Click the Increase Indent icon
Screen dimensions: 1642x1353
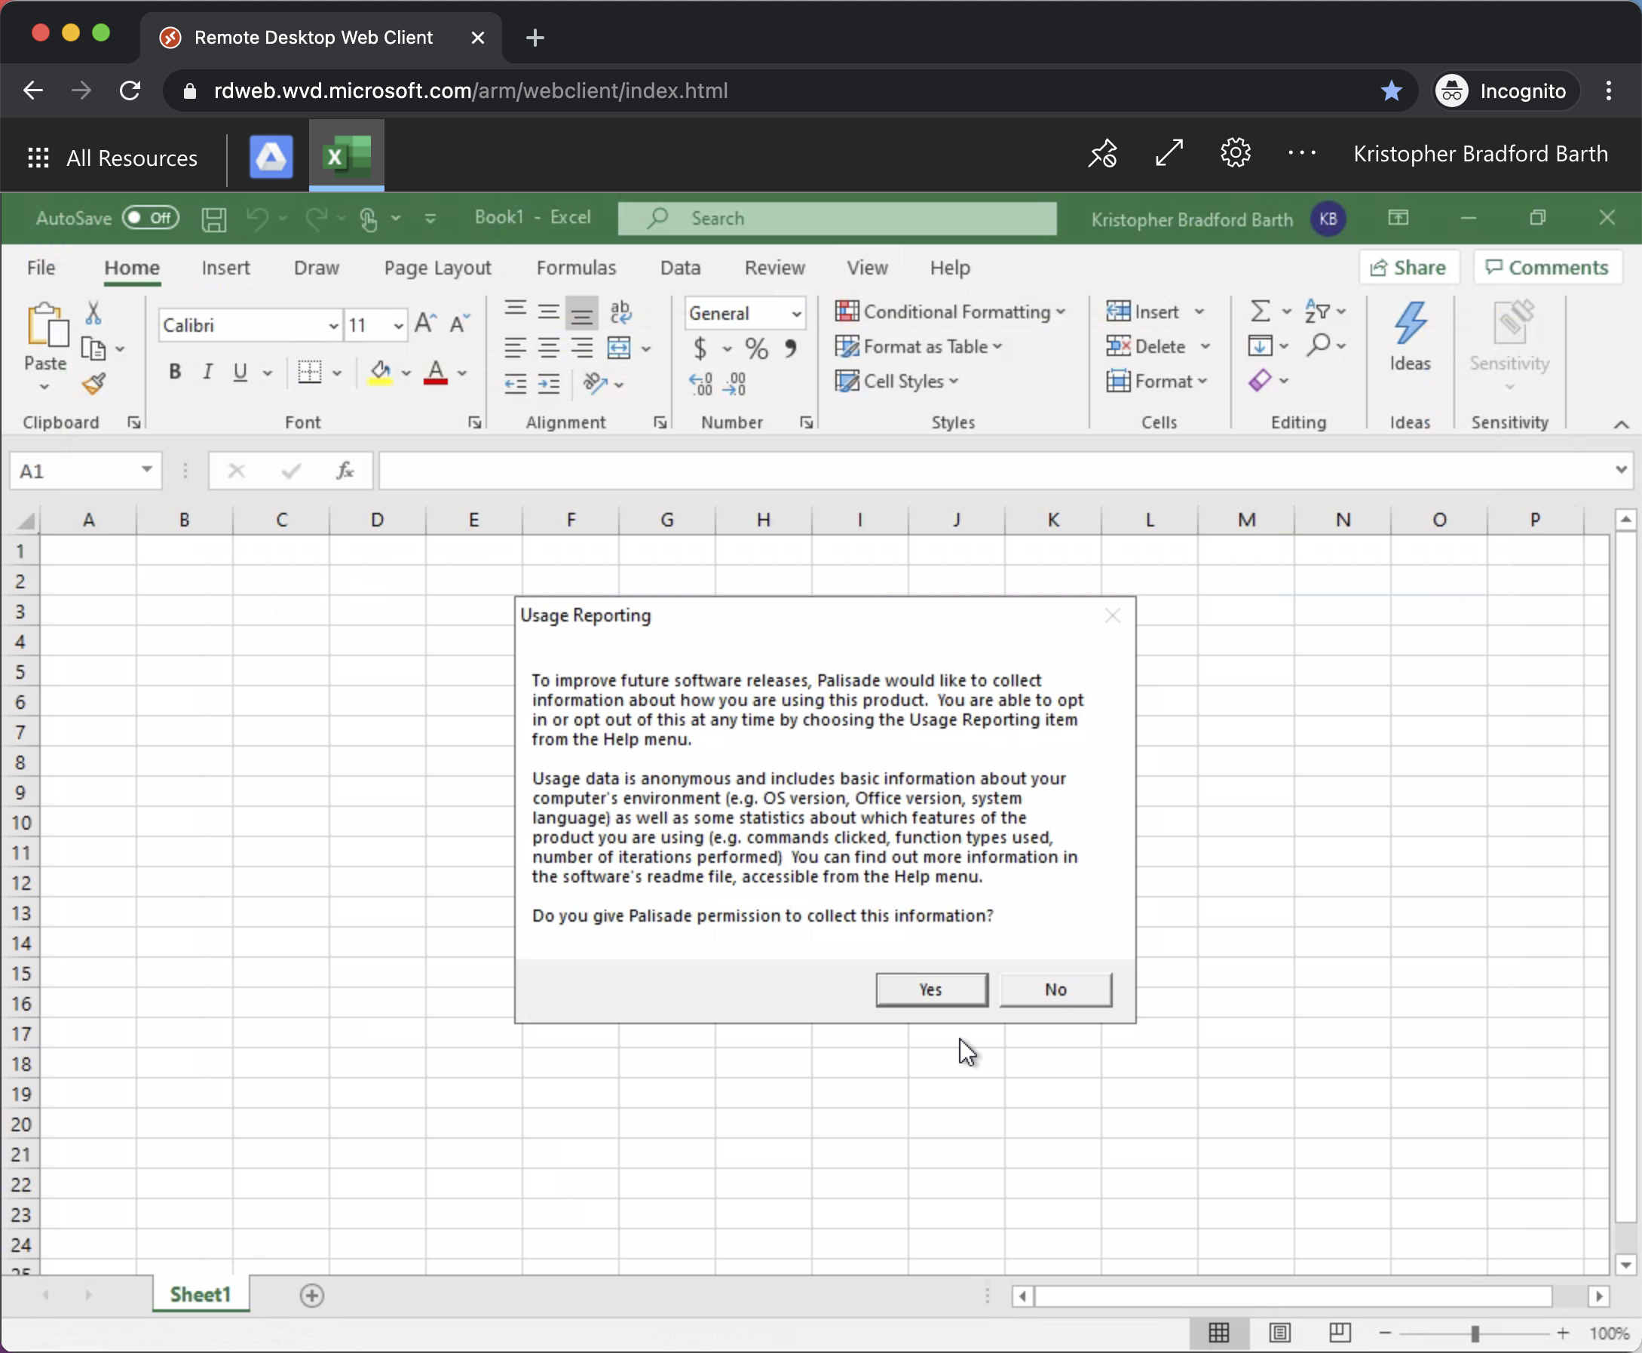pyautogui.click(x=549, y=383)
